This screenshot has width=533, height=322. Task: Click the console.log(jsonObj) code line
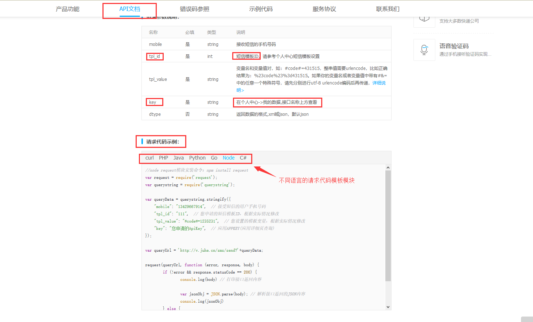click(202, 301)
